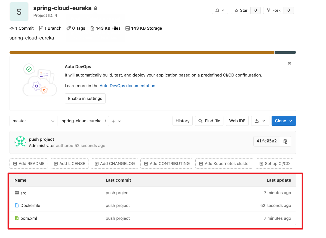Screen dimensions: 326x238
Task: Click the project avatar letter S
Action: (19, 12)
